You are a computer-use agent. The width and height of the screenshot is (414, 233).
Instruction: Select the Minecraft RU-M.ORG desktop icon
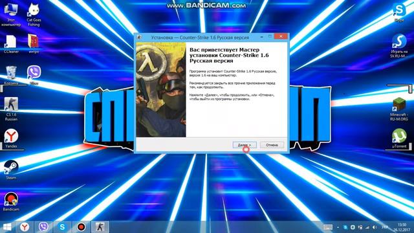click(399, 109)
